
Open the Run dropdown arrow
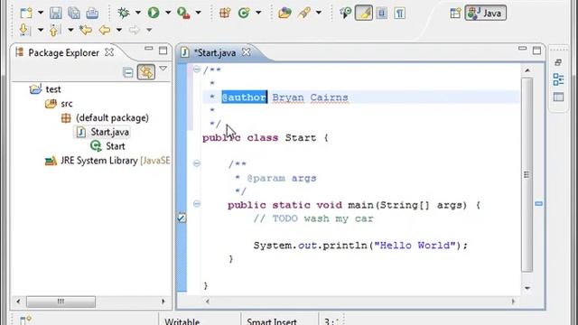[x=168, y=13]
